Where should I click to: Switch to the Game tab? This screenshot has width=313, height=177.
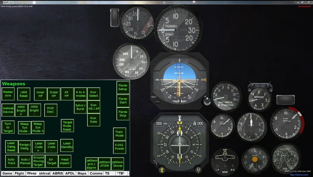pos(7,174)
